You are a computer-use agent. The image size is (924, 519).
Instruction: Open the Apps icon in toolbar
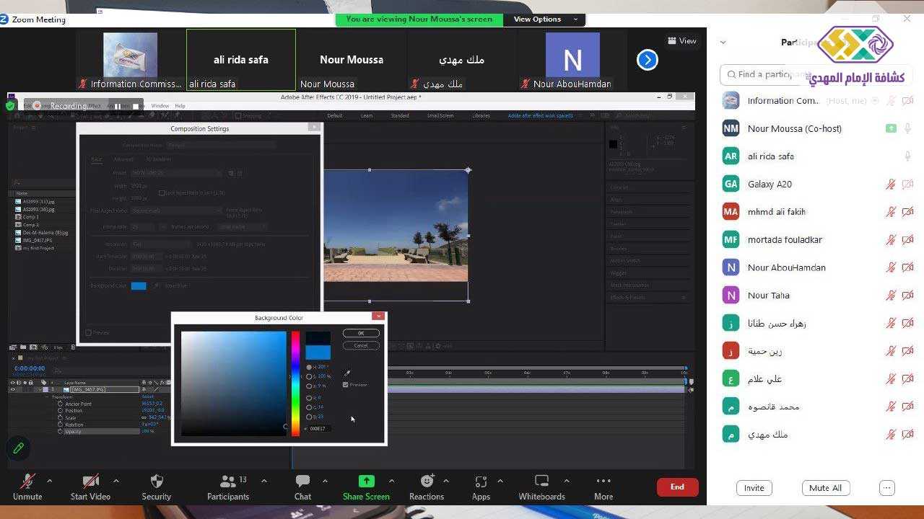click(x=481, y=482)
